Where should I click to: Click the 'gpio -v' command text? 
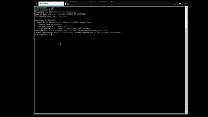[x=55, y=8]
